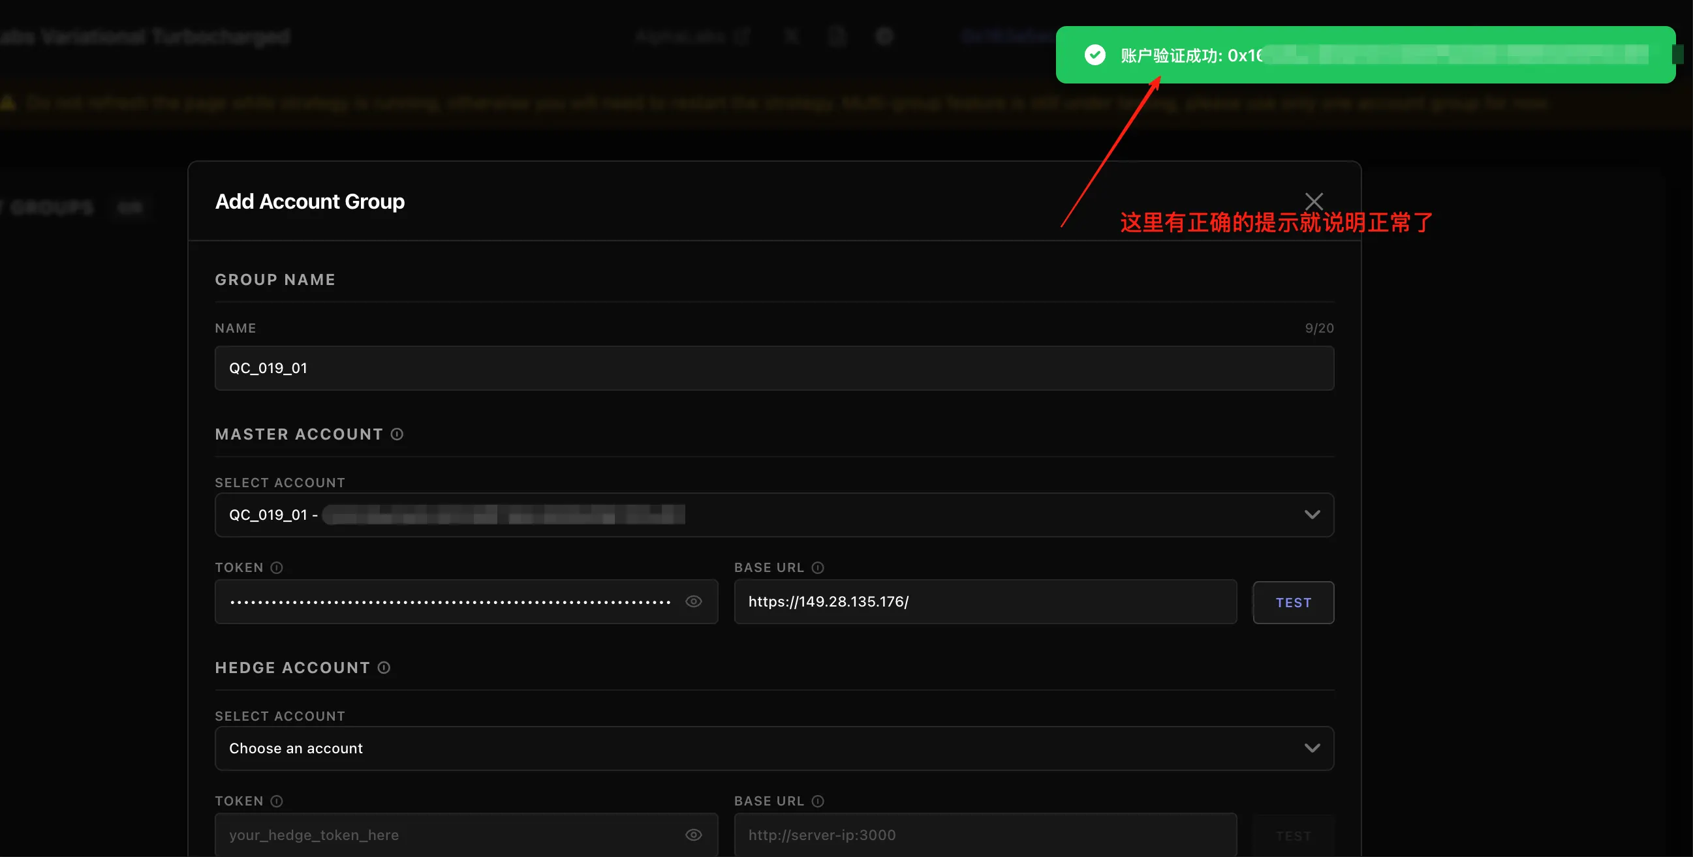This screenshot has width=1693, height=857.
Task: Expand master account chevron arrow
Action: pos(1312,515)
